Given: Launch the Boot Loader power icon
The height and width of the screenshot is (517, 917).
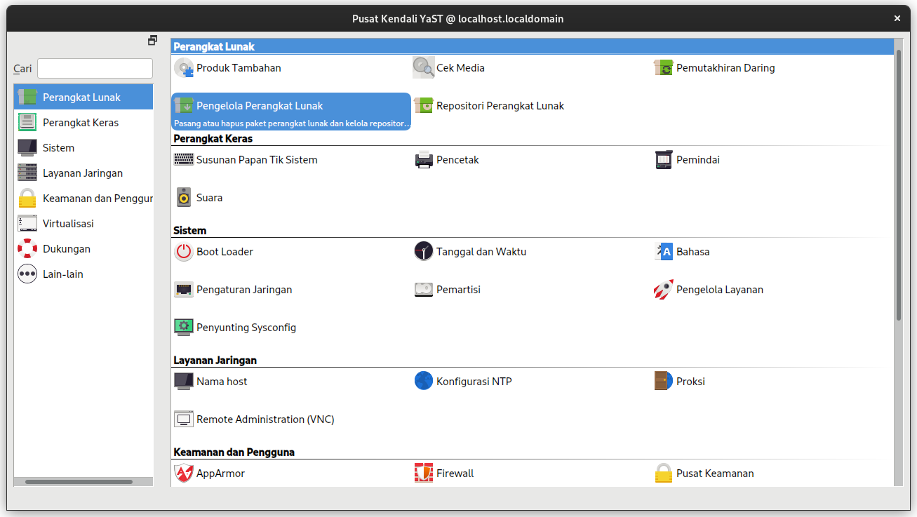Looking at the screenshot, I should tap(184, 252).
